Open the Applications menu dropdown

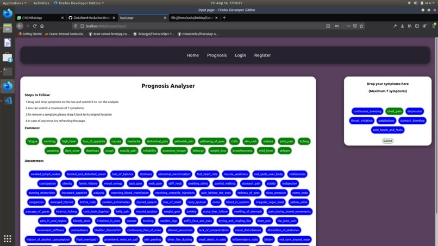tap(14, 3)
